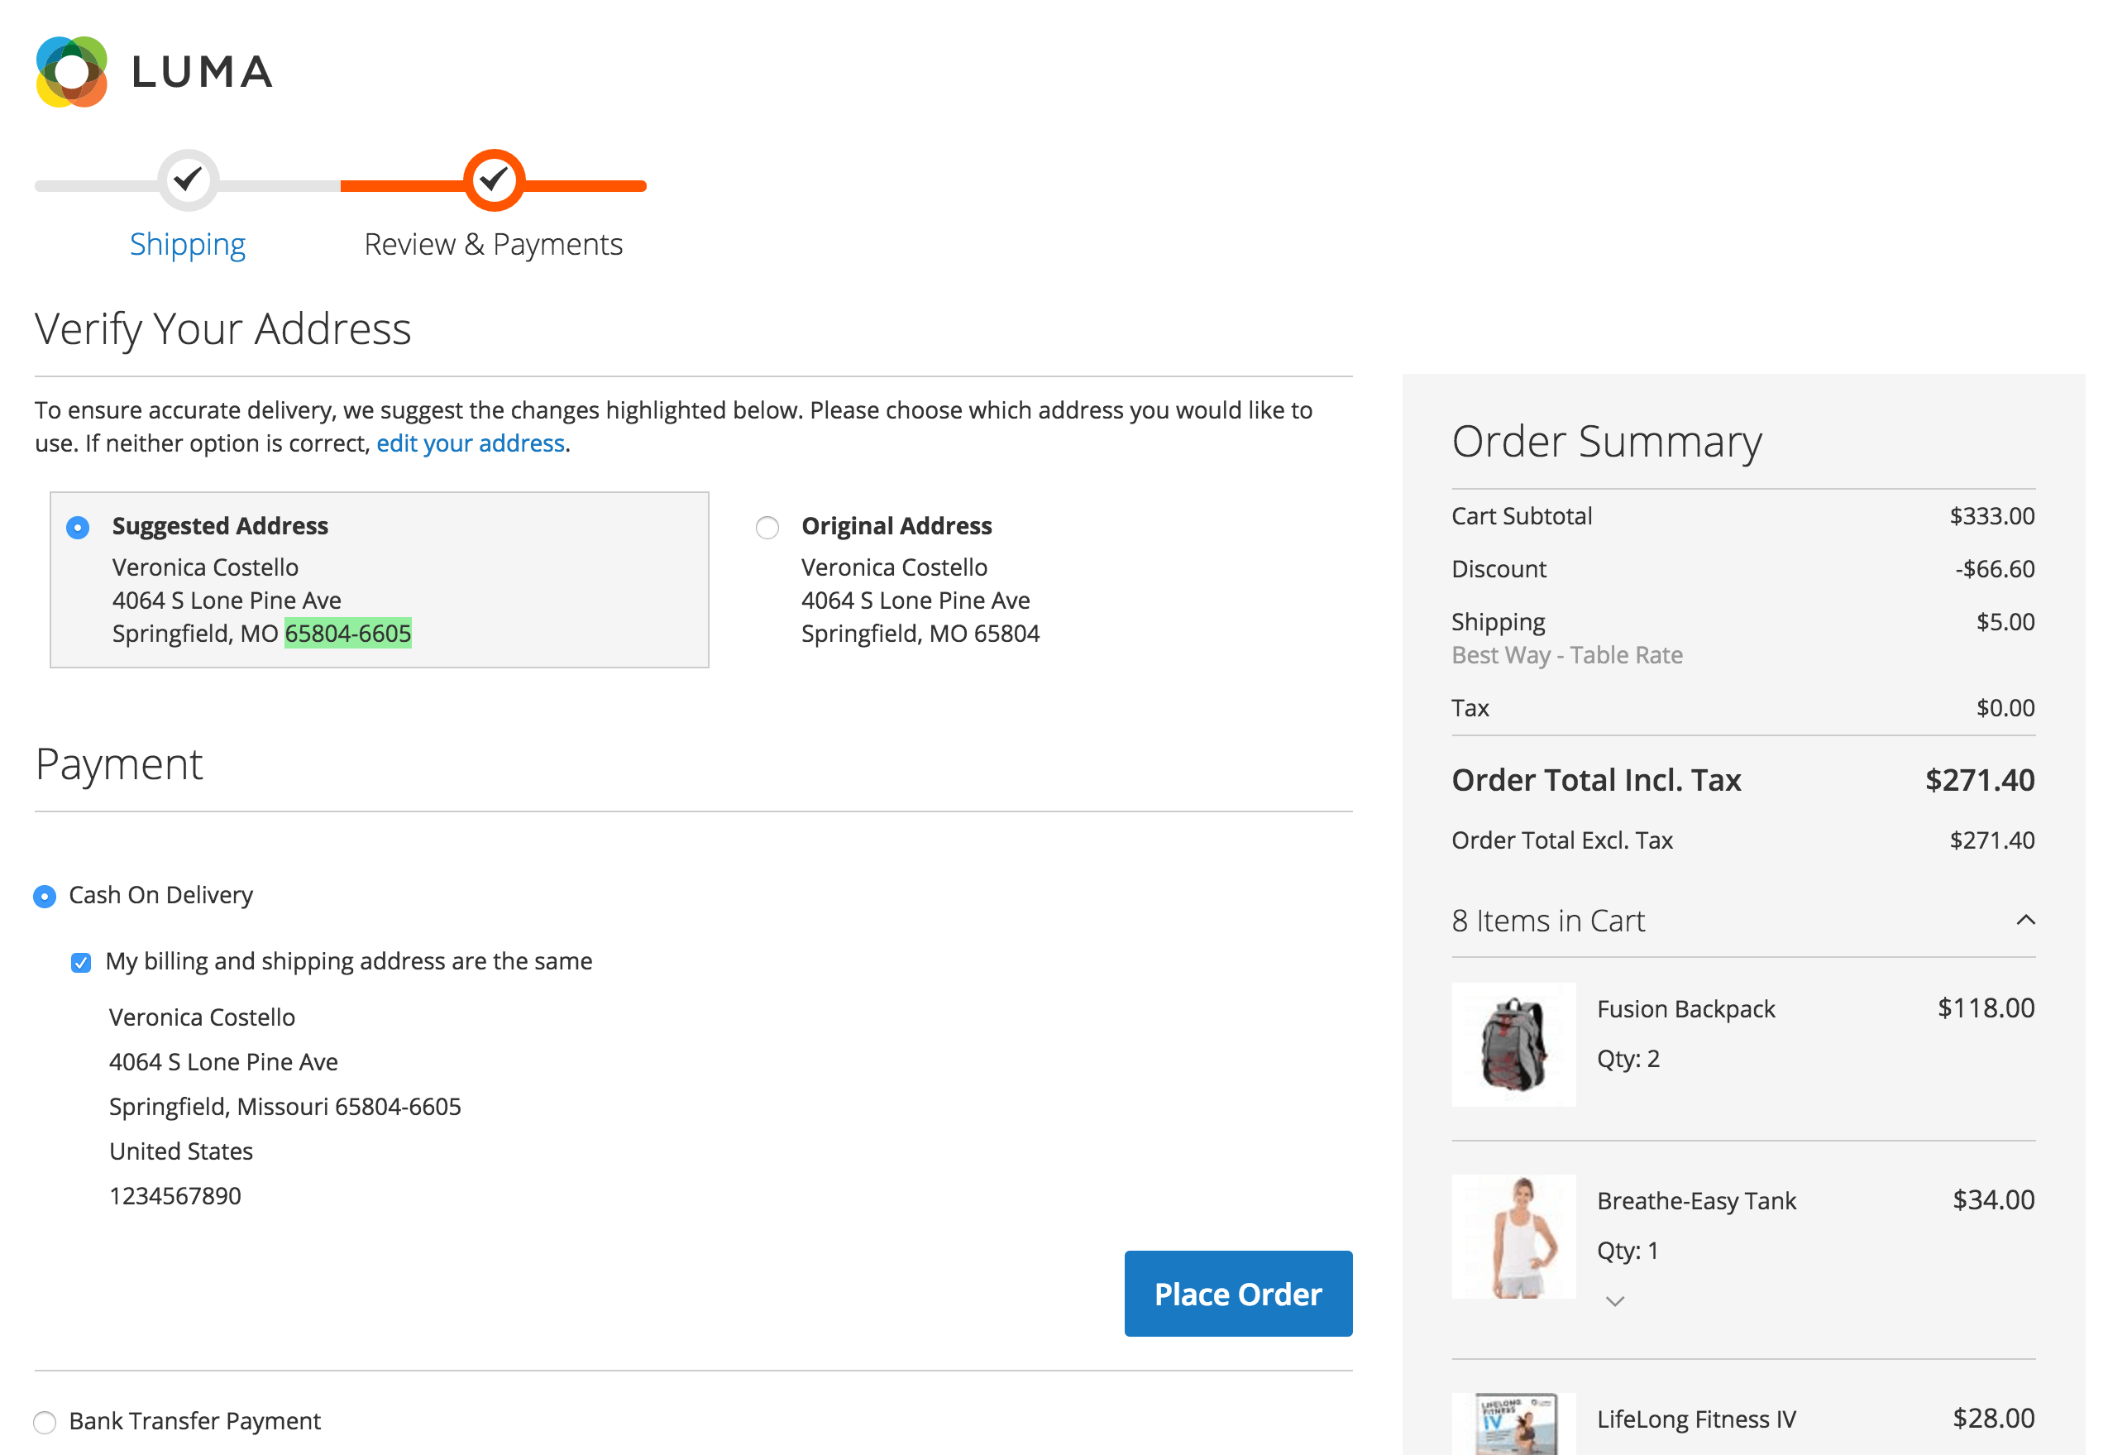2108x1455 pixels.
Task: Select Bank Transfer Payment radio button
Action: (x=45, y=1421)
